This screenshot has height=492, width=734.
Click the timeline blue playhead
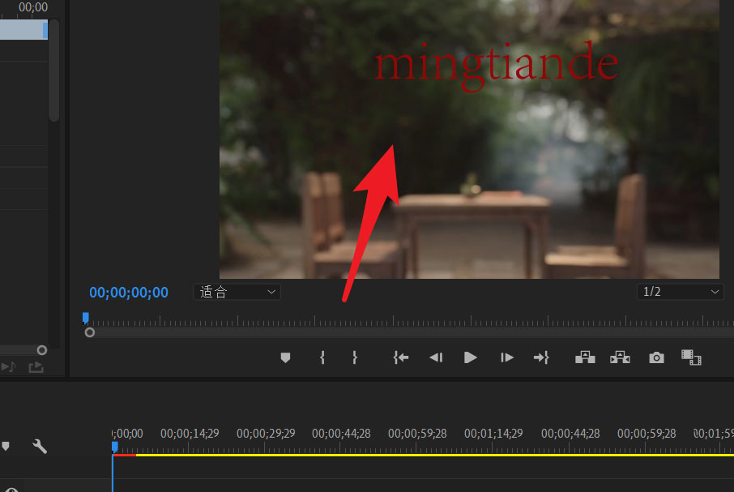pos(115,447)
